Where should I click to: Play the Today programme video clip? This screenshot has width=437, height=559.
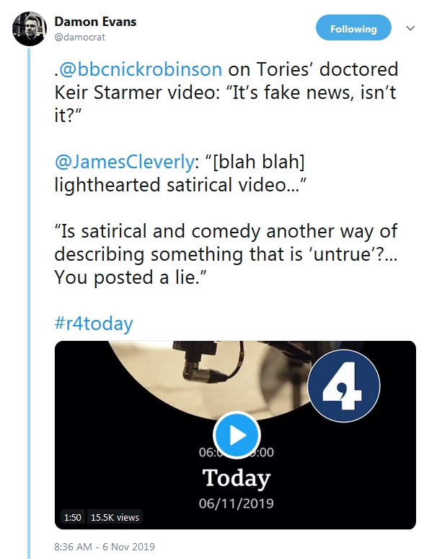click(x=236, y=435)
